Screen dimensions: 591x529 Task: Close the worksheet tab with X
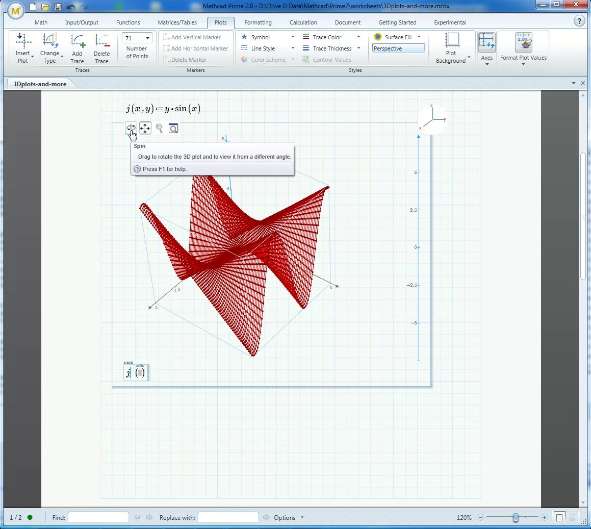coord(583,83)
